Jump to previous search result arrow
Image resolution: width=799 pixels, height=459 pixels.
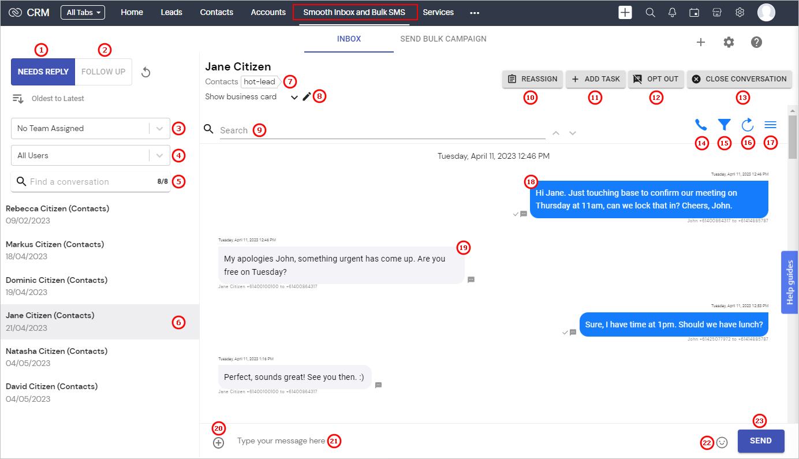(556, 133)
